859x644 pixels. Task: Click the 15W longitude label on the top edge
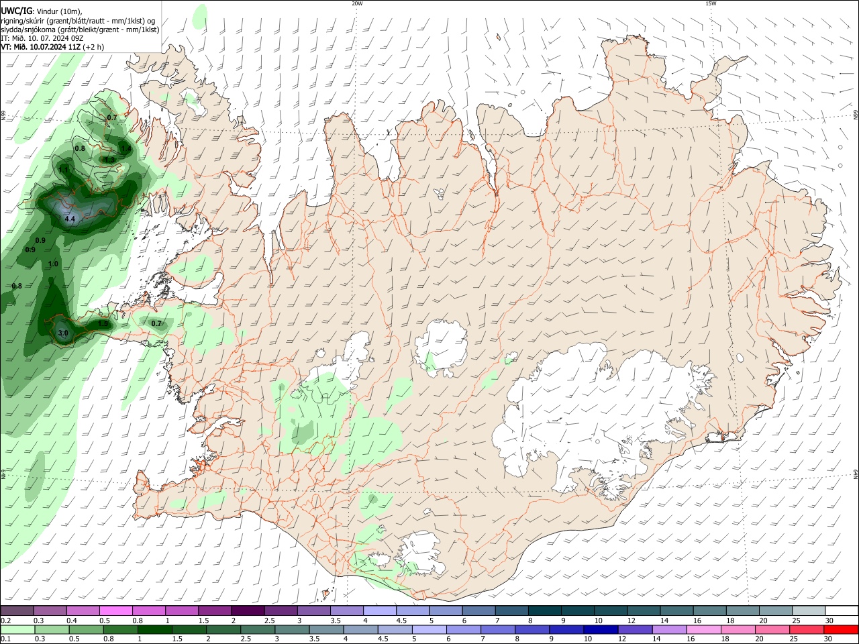711,3
